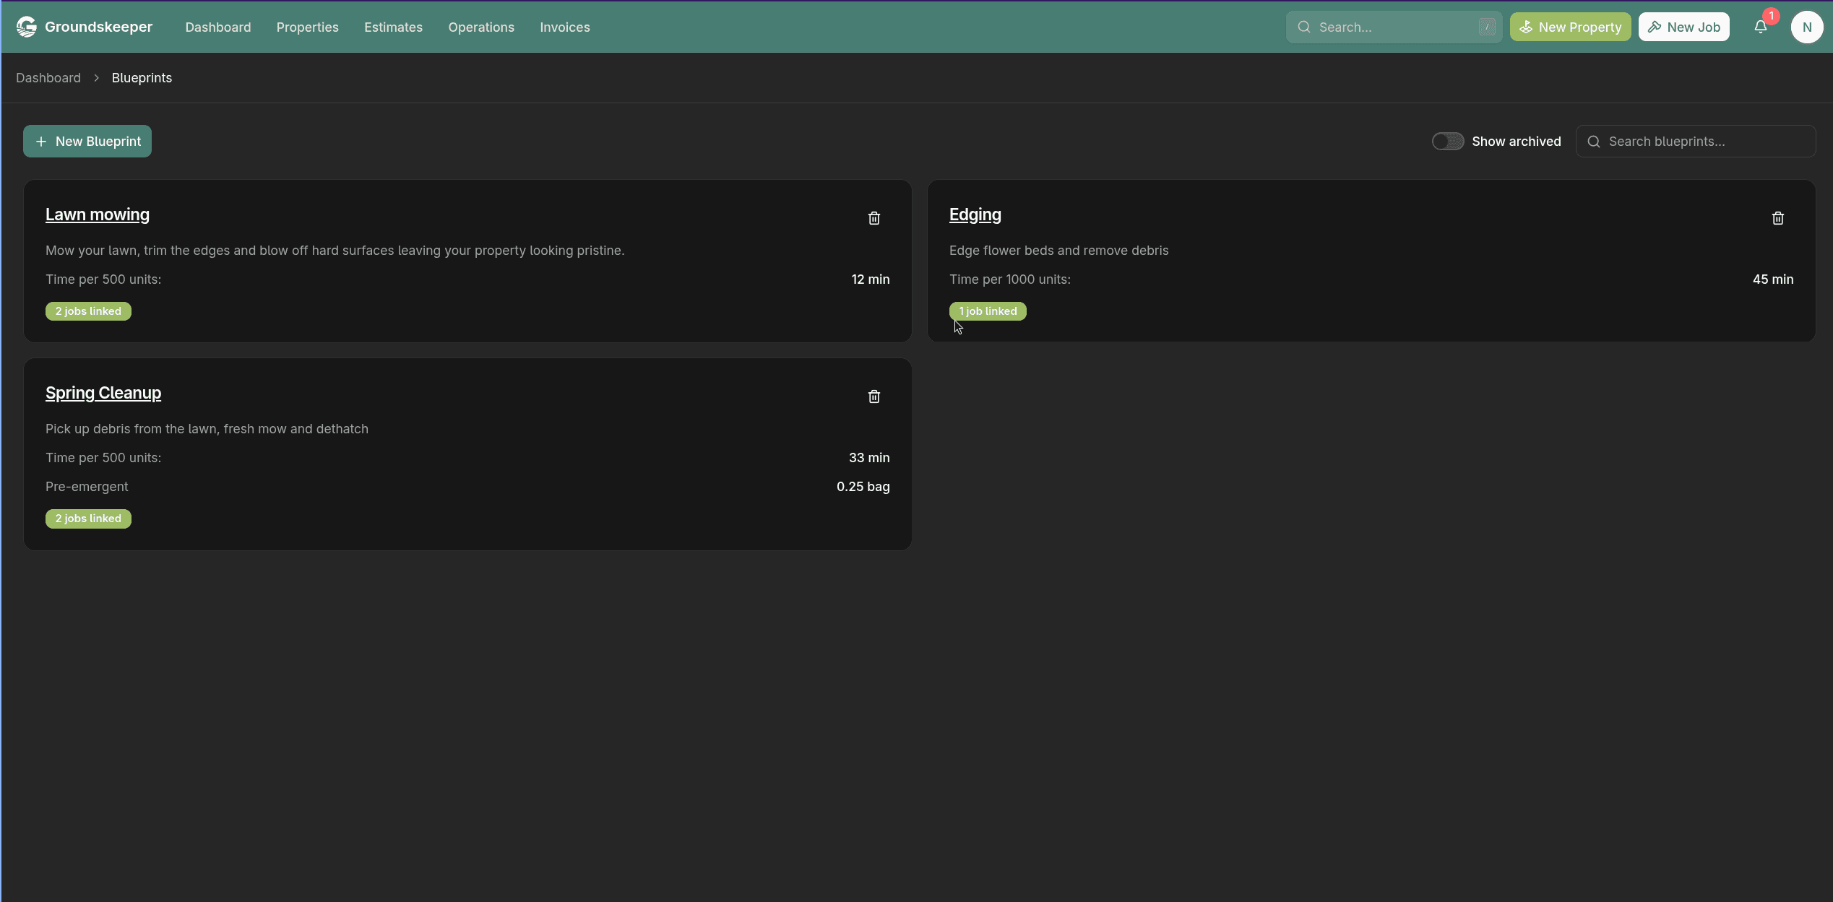Switch to Invoices
The image size is (1833, 902).
(564, 27)
